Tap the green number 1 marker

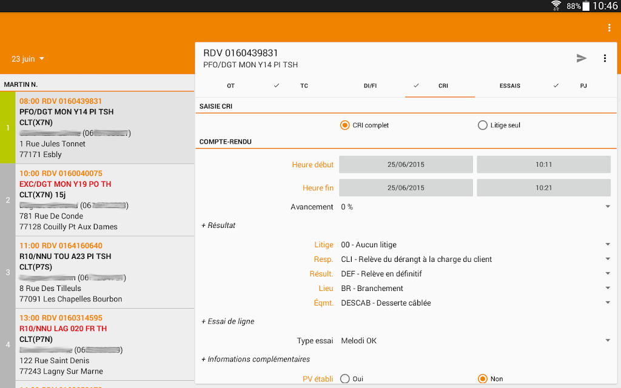(x=7, y=127)
